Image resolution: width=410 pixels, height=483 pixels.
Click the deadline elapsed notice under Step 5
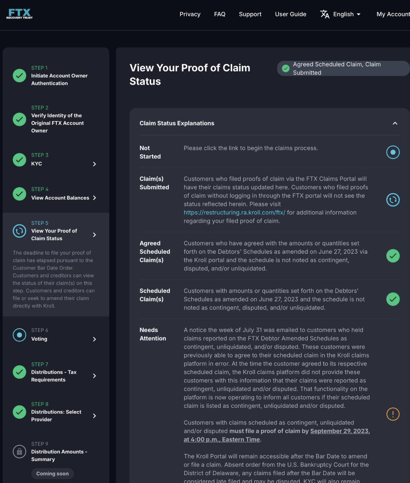54,279
